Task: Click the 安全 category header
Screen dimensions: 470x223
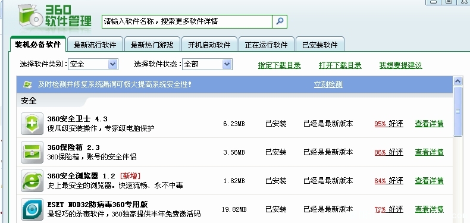Action: (29, 101)
